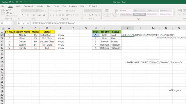Toggle the AutoSave switch
186x104 pixels.
(12, 2)
